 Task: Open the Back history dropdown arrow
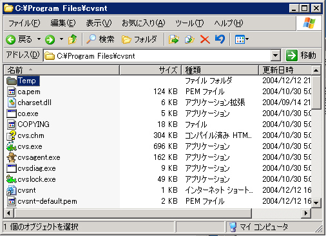pos(39,39)
